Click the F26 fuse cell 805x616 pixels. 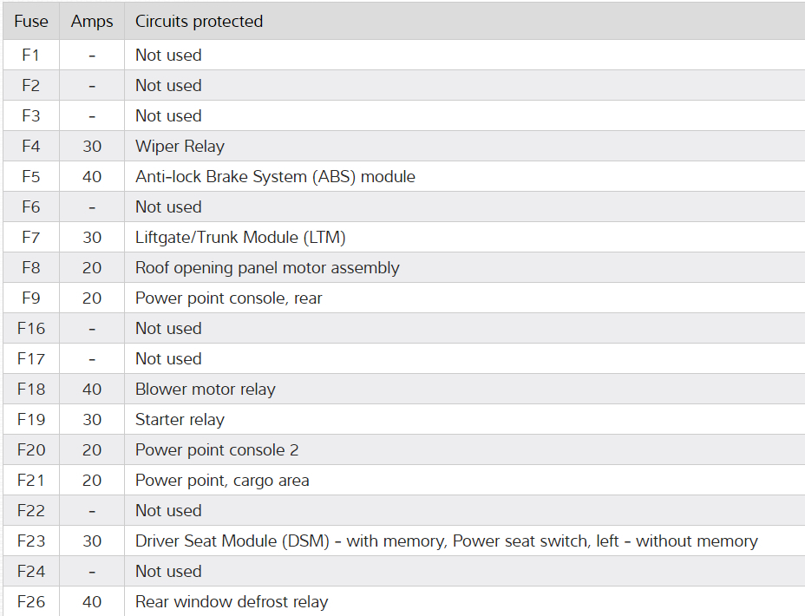(x=31, y=601)
